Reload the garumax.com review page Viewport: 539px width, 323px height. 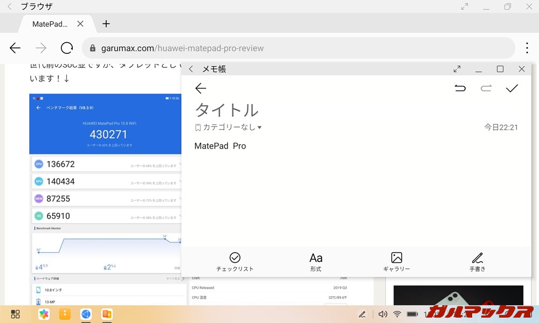[66, 48]
